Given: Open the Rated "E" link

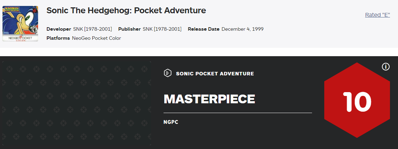Looking at the screenshot, I should (377, 15).
